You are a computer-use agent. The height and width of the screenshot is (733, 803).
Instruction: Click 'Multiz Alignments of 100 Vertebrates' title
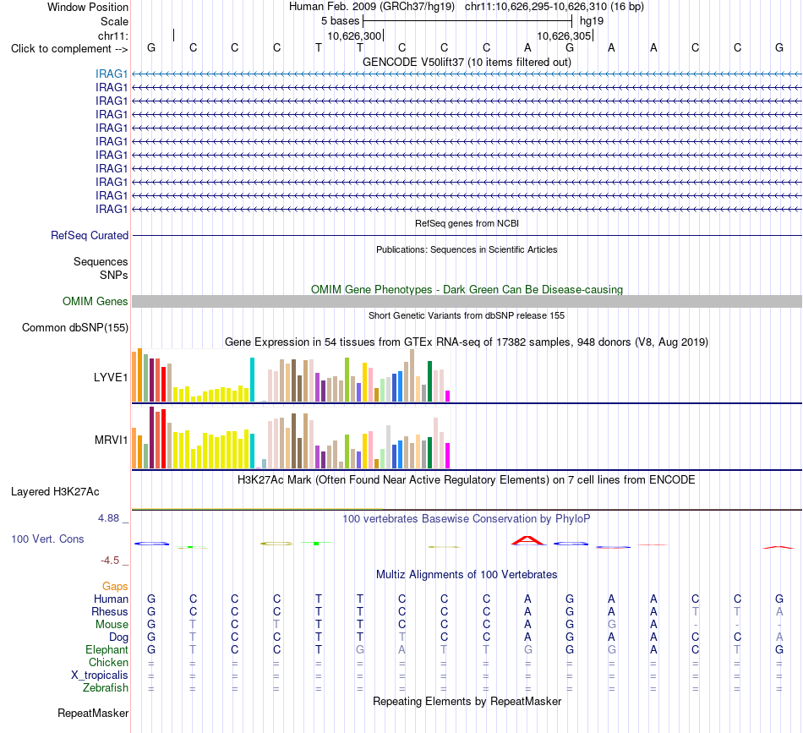coord(467,575)
